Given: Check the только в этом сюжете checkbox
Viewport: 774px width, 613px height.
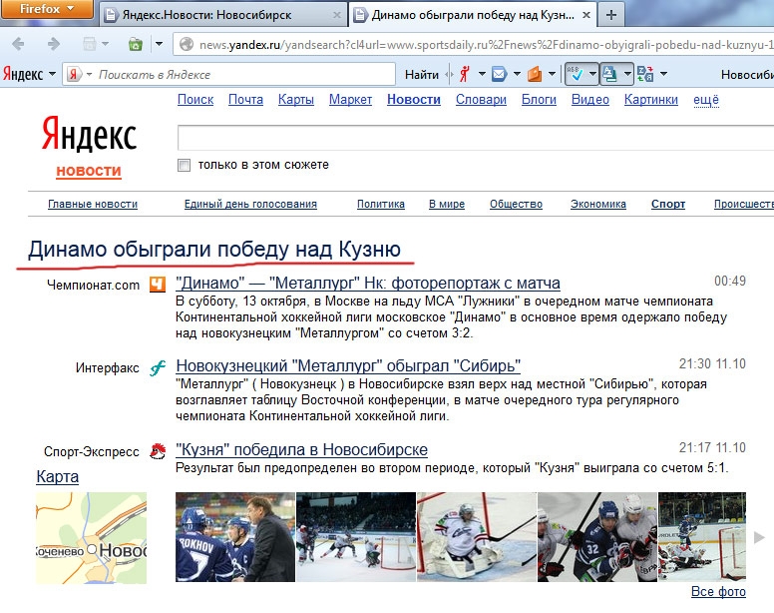Looking at the screenshot, I should tap(184, 165).
